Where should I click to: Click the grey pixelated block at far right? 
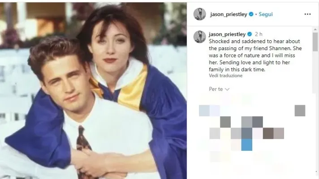(x=300, y=111)
